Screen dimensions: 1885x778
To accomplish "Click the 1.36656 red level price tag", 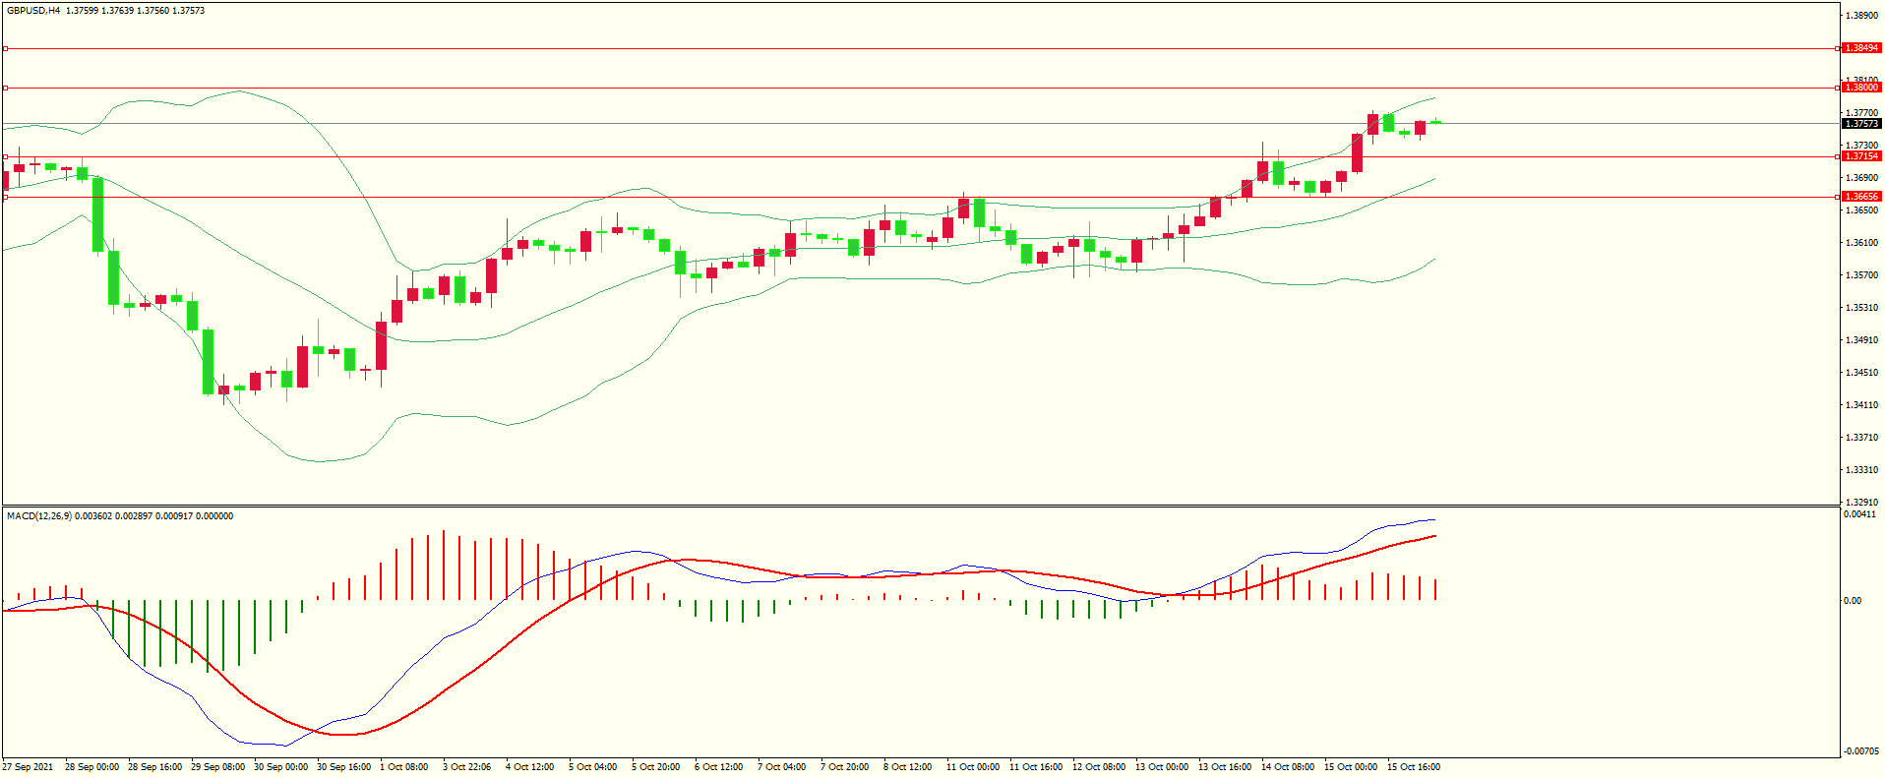I will tap(1860, 197).
